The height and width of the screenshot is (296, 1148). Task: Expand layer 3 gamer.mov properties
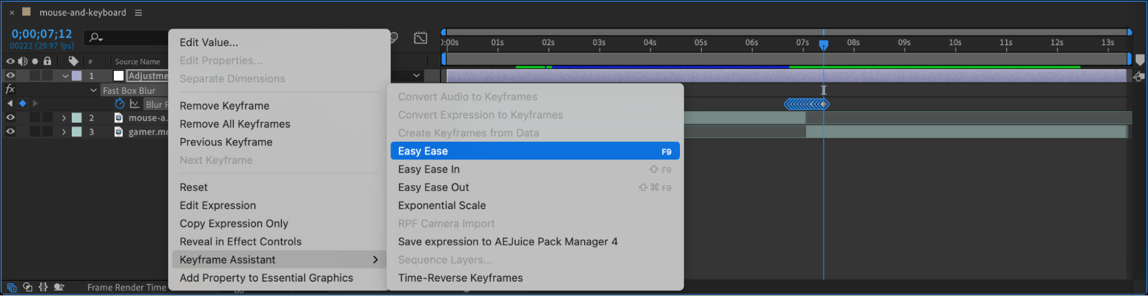point(64,132)
